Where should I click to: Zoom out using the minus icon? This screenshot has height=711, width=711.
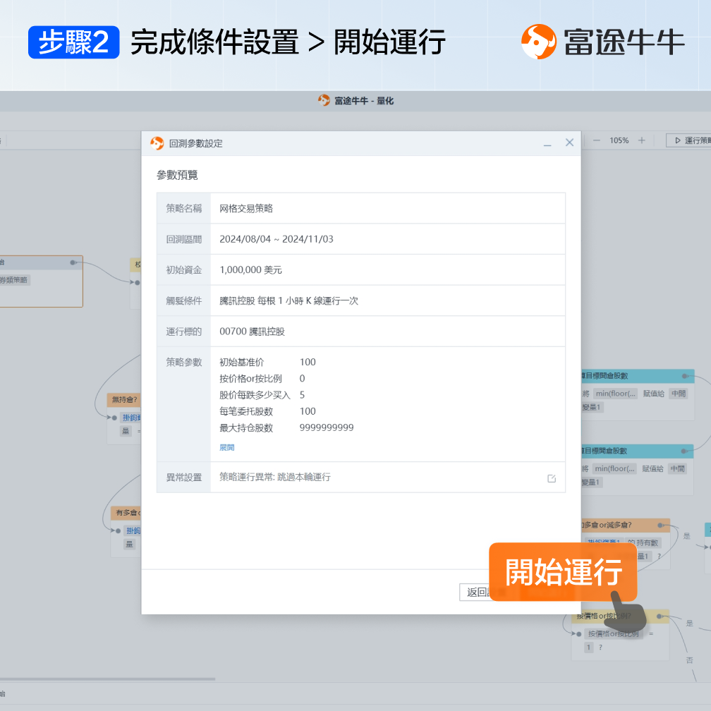[597, 140]
